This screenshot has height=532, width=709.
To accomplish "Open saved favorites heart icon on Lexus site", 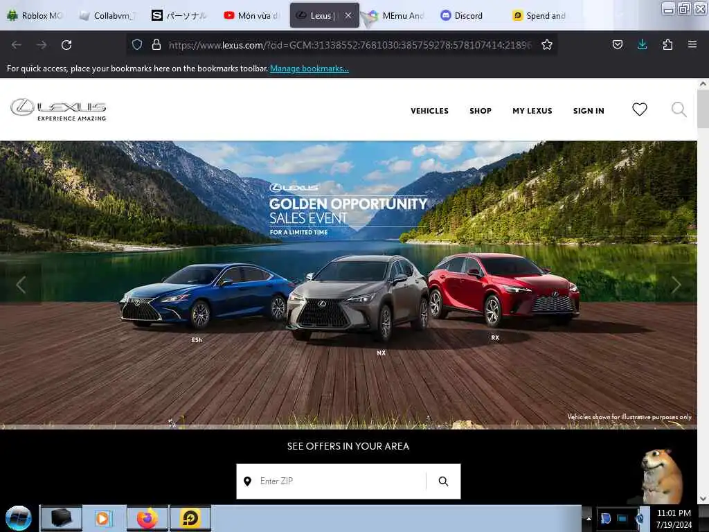I will [639, 109].
